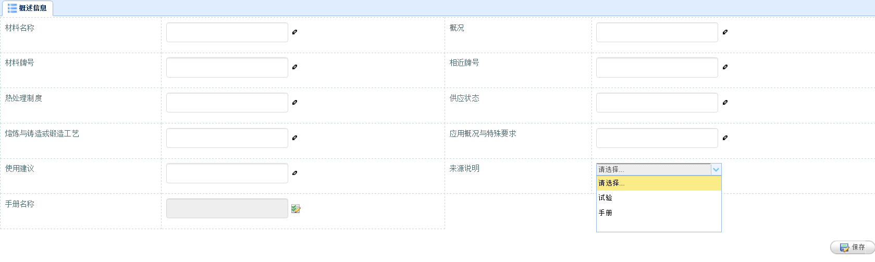Click edit pencil icon beside 热处理制度 field
The height and width of the screenshot is (262, 875).
(294, 103)
